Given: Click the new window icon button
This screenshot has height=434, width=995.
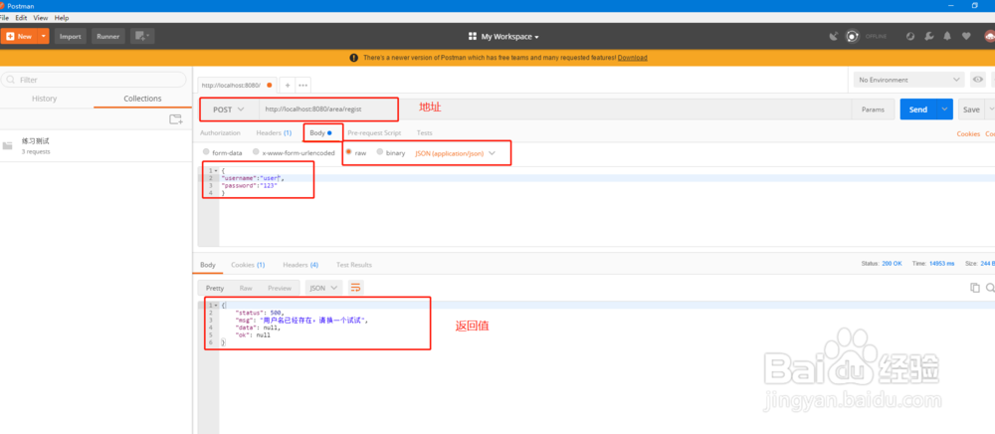Looking at the screenshot, I should point(142,36).
